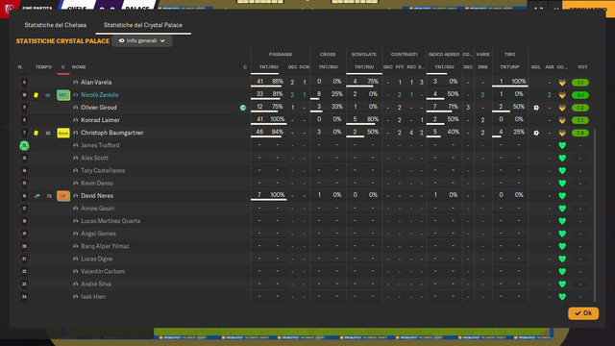This screenshot has height=346, width=615.
Task: Click Alex Scott's green condition heart
Action: (562, 158)
